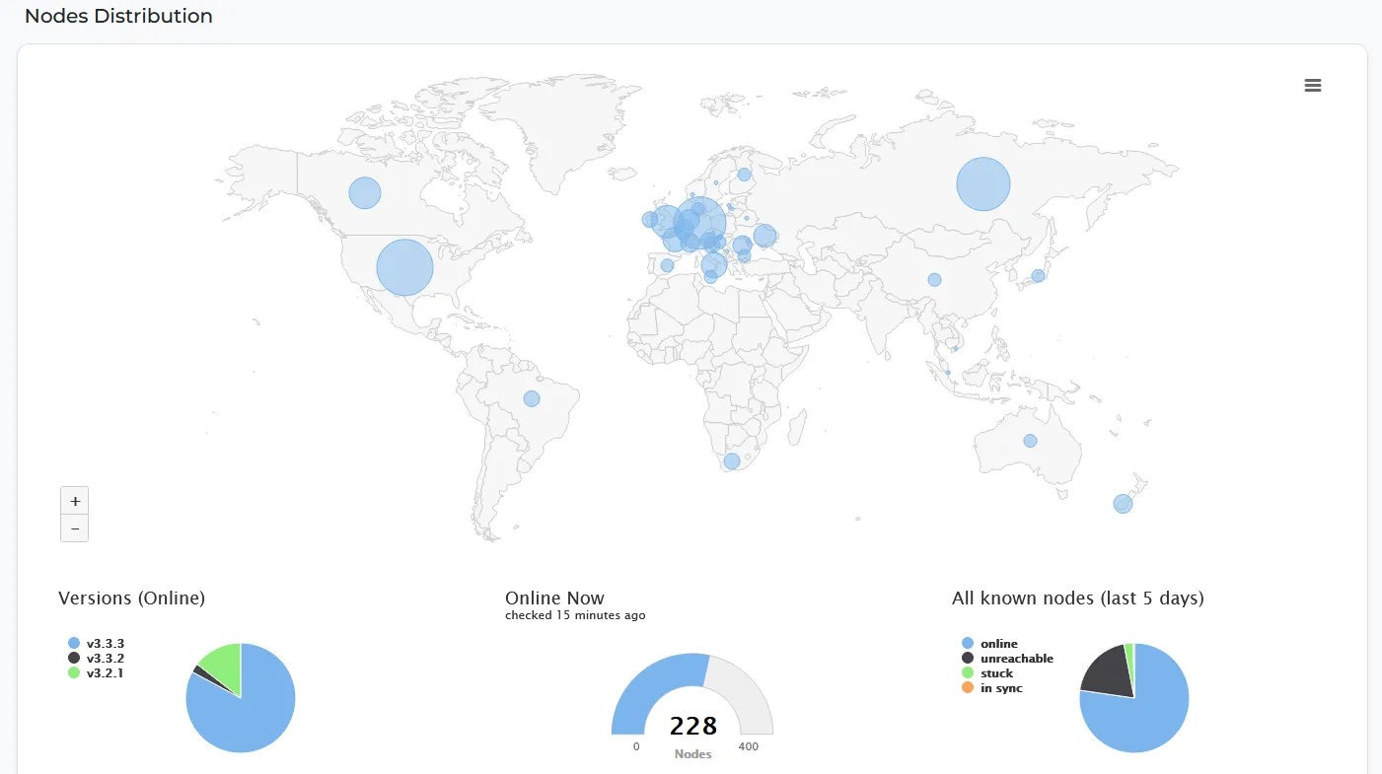
Task: Zoom in on the world map
Action: click(75, 500)
